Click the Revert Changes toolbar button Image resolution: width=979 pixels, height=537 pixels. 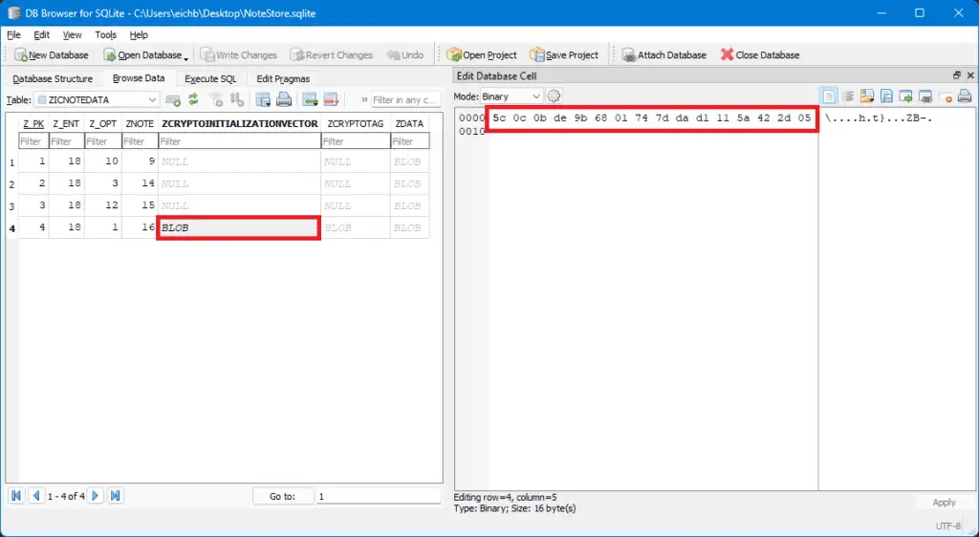331,54
